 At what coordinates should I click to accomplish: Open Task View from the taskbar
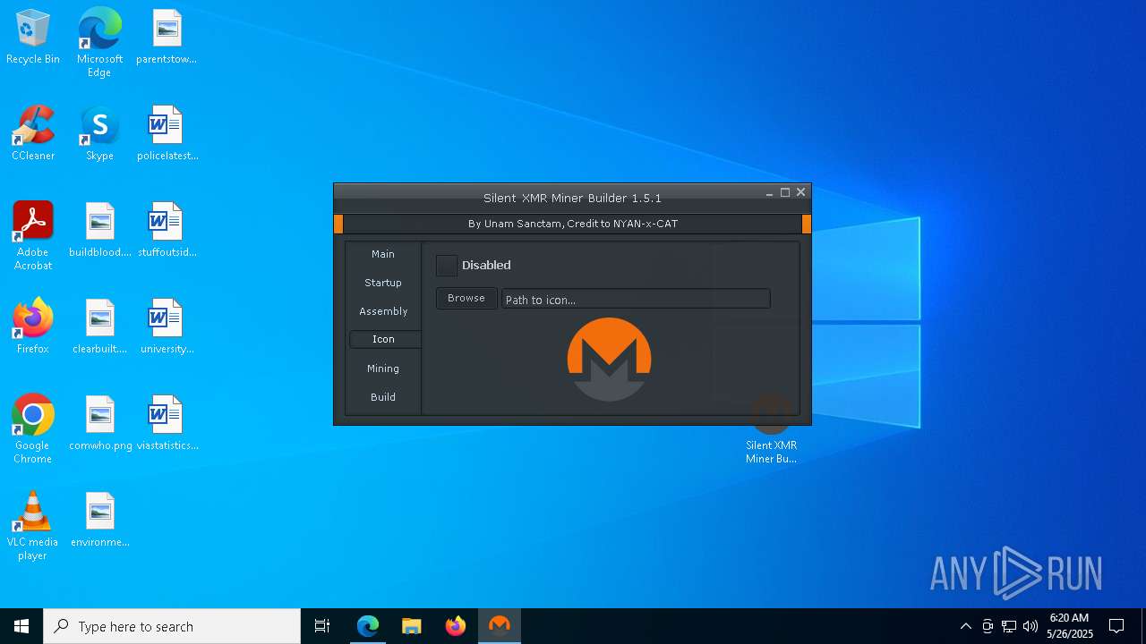coord(322,626)
